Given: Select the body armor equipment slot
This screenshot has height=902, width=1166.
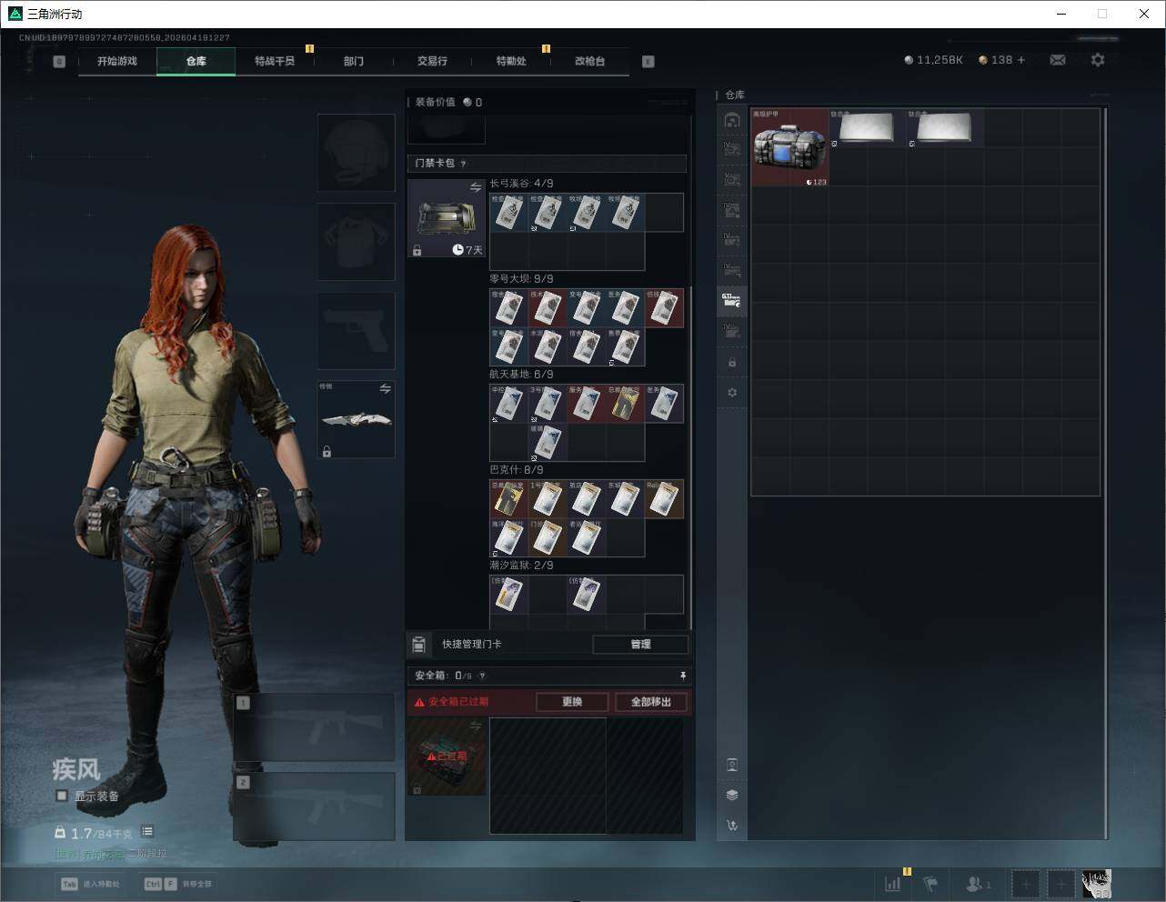Looking at the screenshot, I should click(x=356, y=241).
